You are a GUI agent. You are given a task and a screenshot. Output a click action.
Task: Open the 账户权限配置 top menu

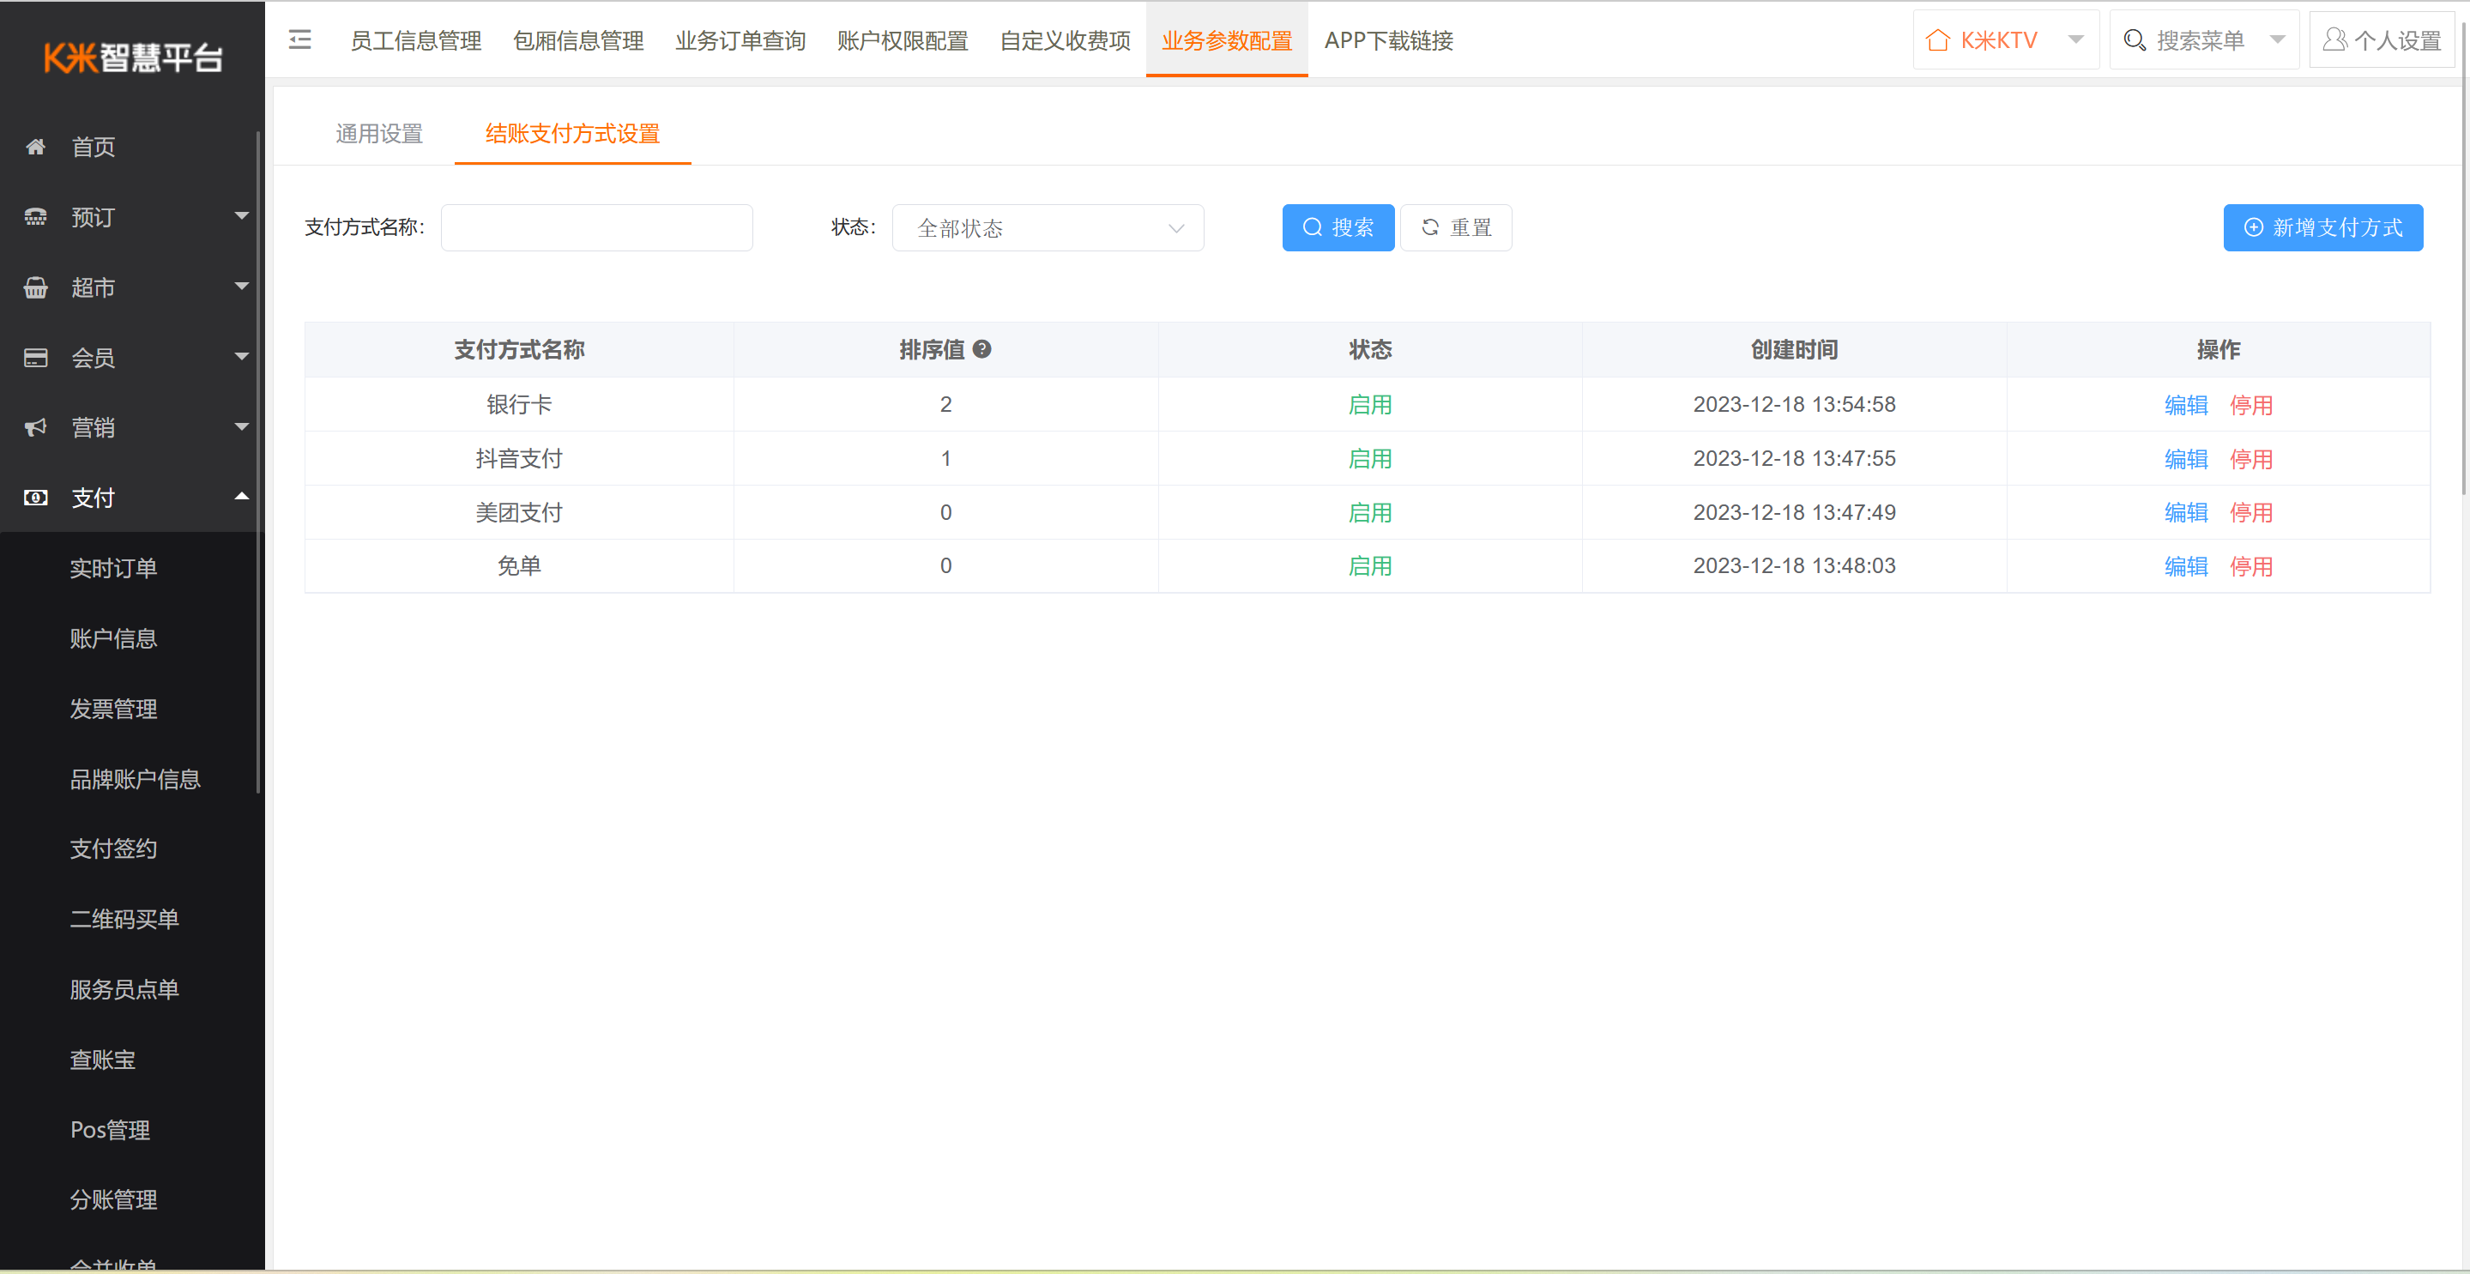tap(903, 40)
